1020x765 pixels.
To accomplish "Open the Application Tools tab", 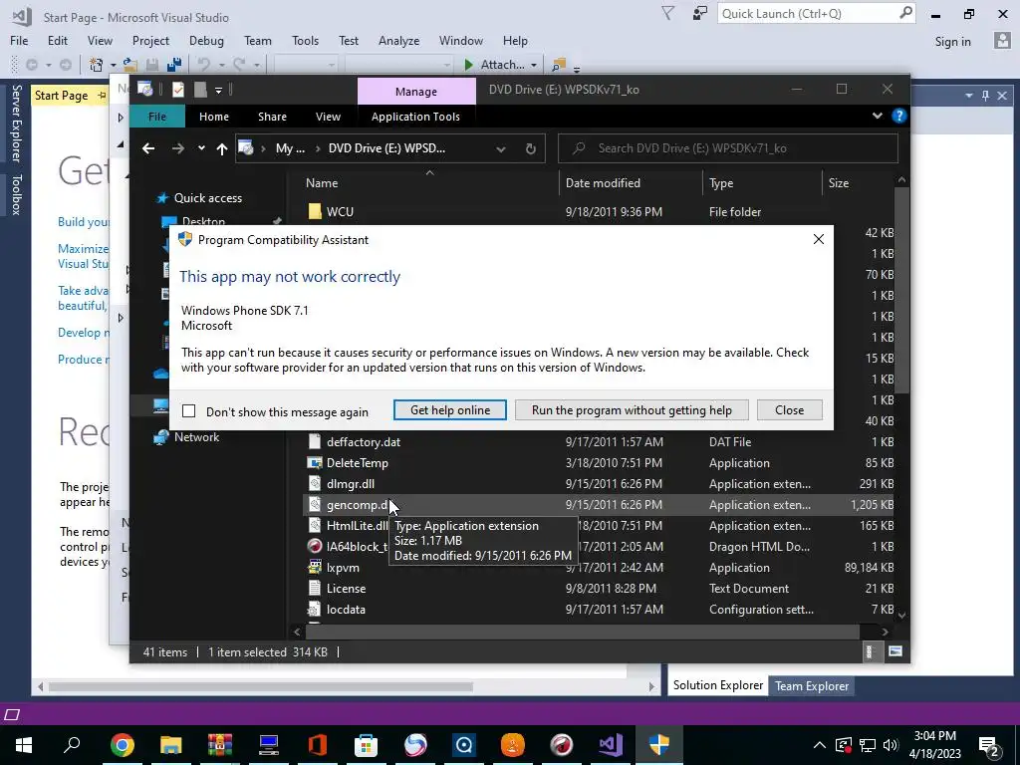I will pyautogui.click(x=415, y=117).
